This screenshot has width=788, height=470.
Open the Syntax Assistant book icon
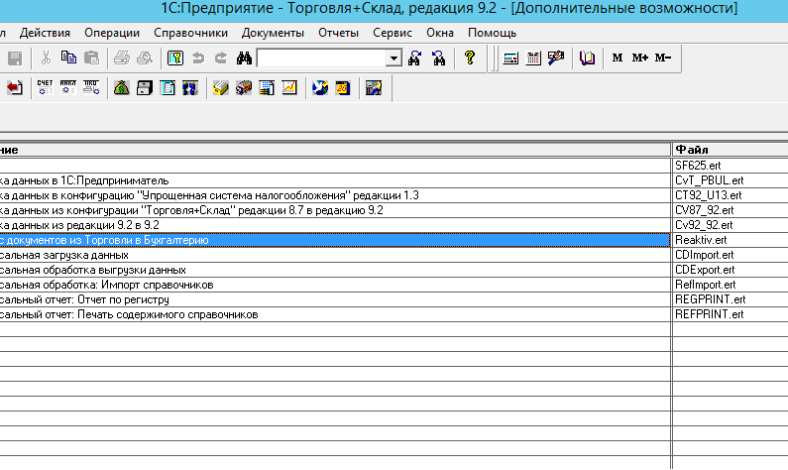587,58
